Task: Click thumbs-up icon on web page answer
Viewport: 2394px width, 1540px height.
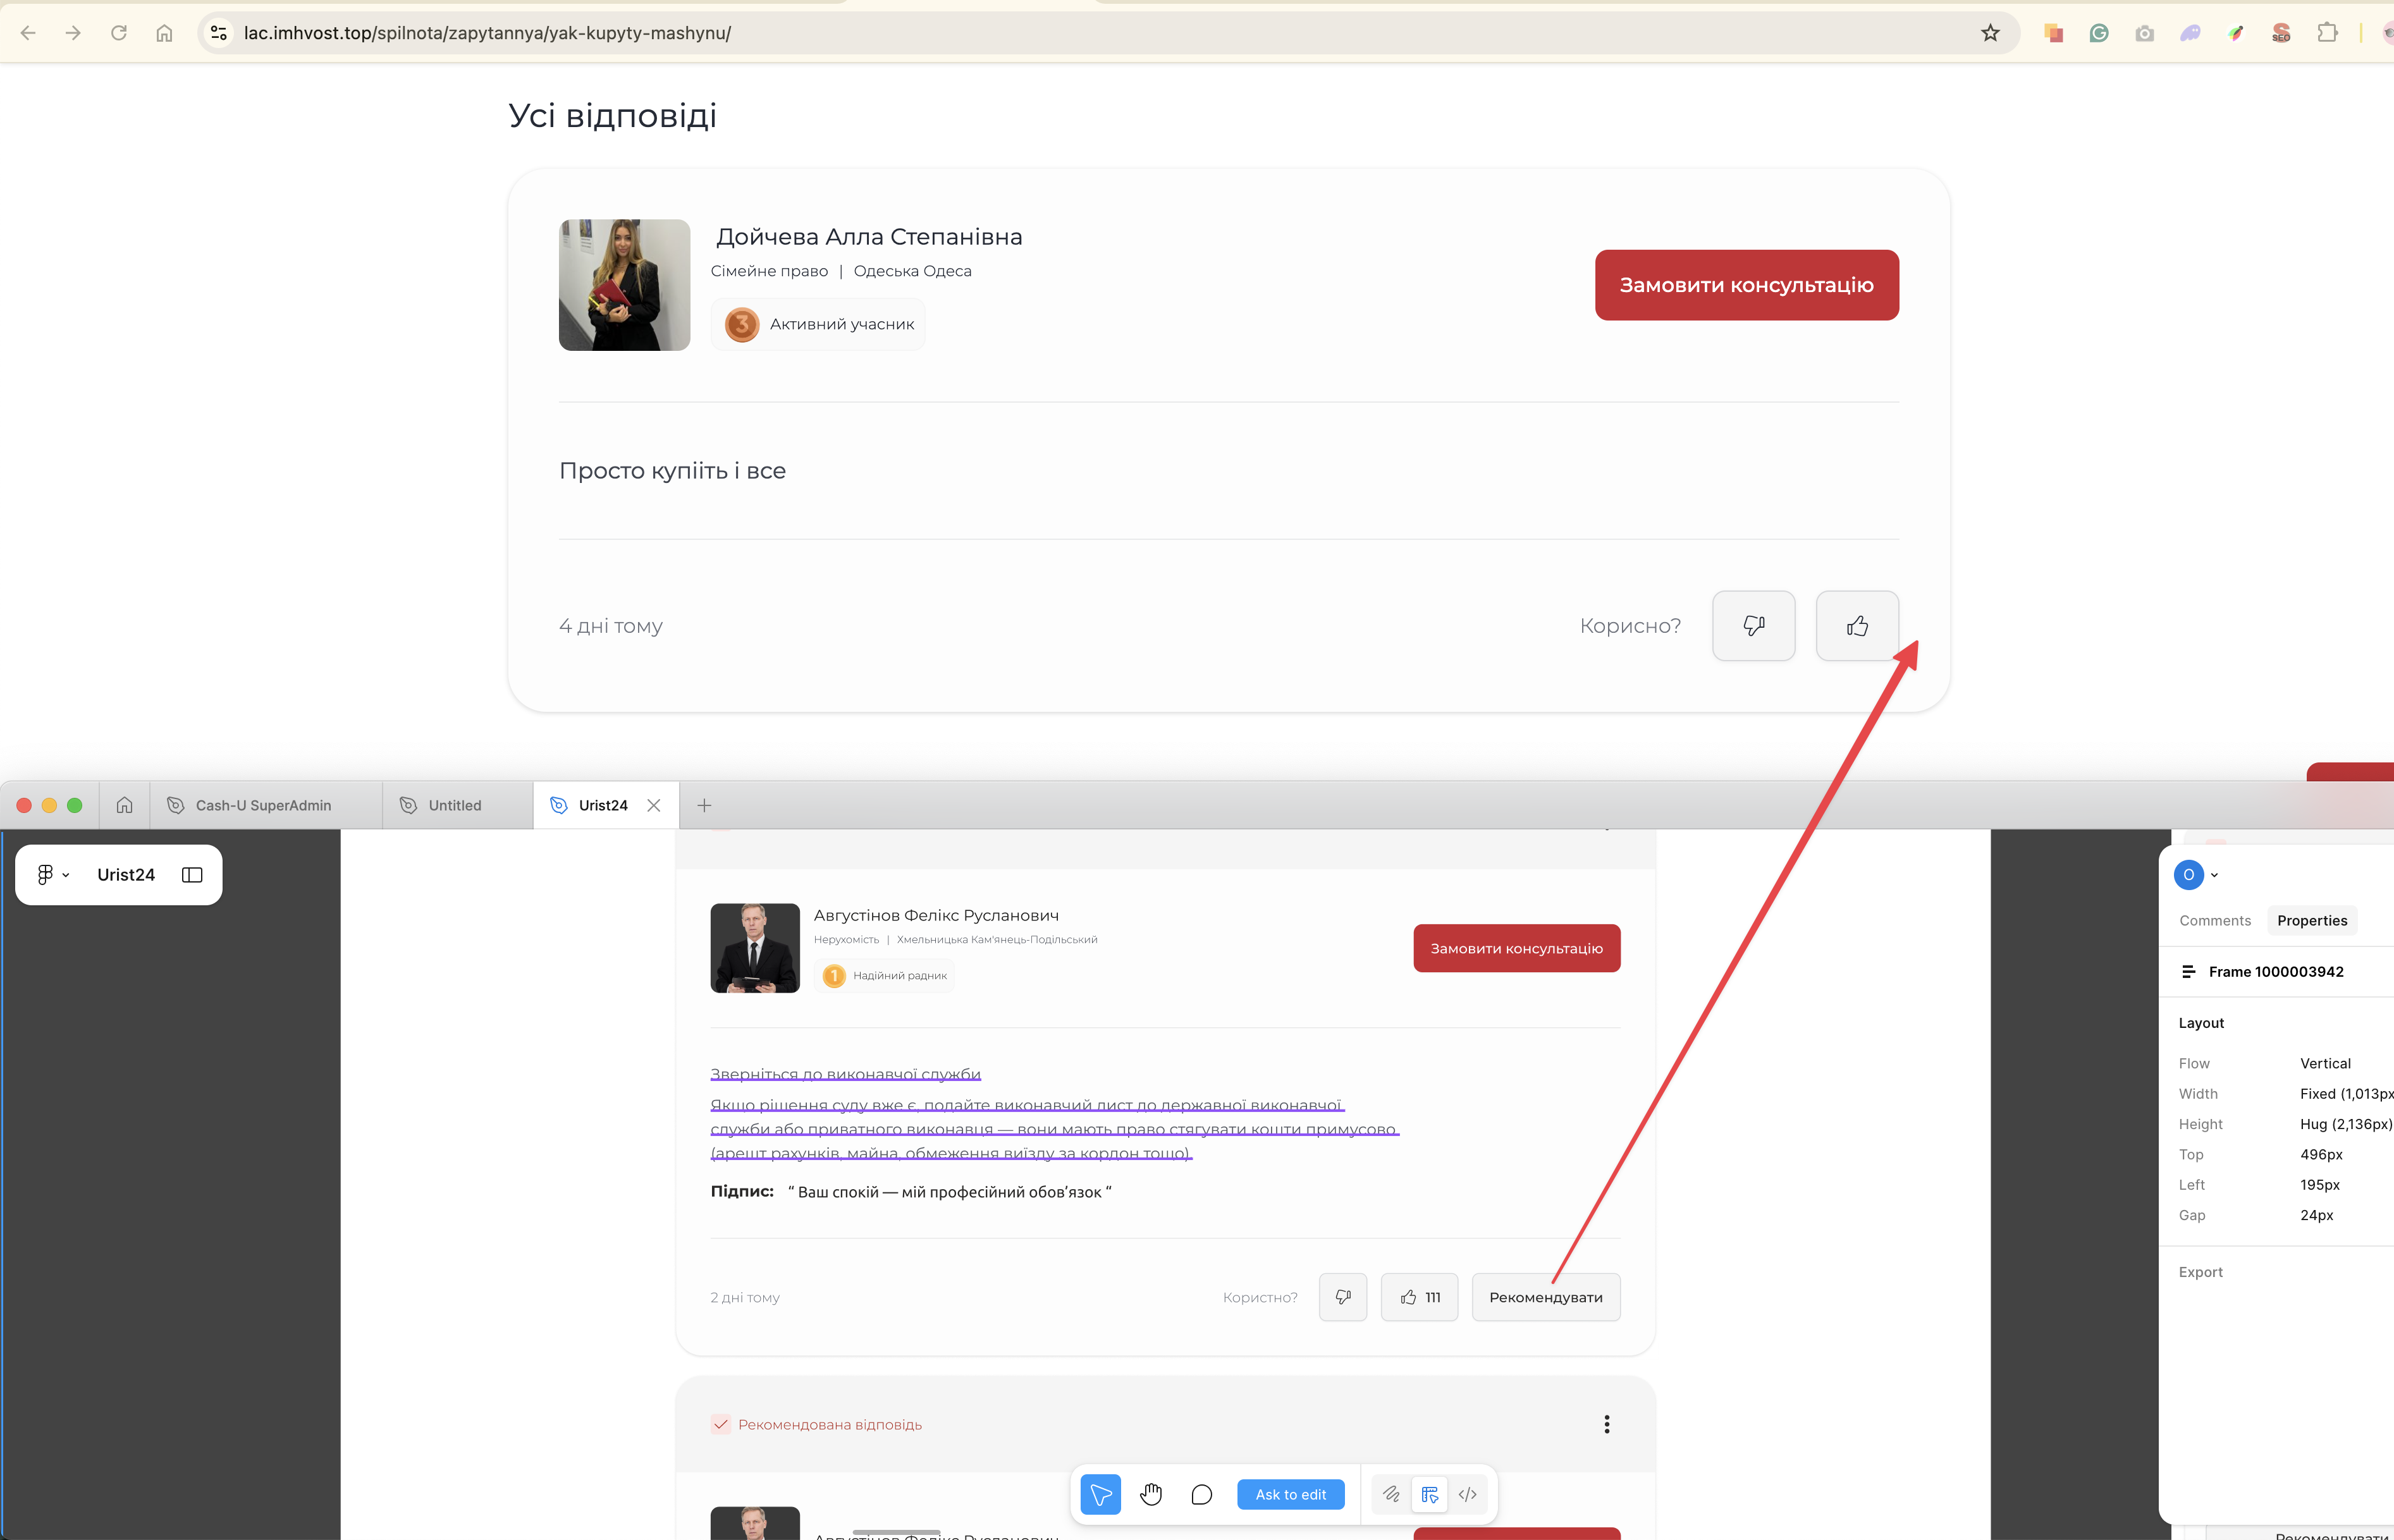Action: (x=1857, y=626)
